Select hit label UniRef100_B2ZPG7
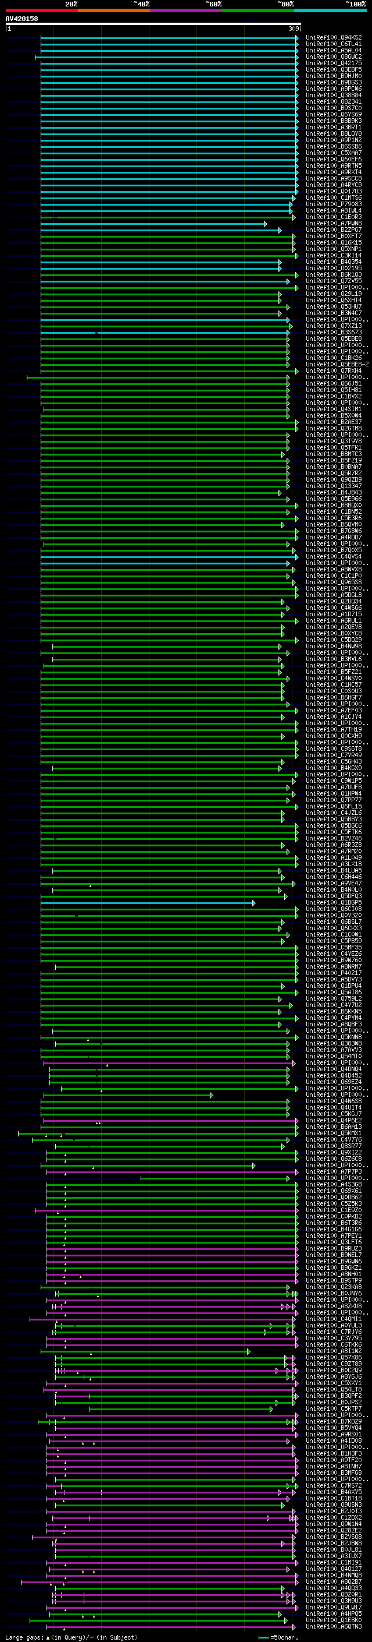 tap(334, 229)
